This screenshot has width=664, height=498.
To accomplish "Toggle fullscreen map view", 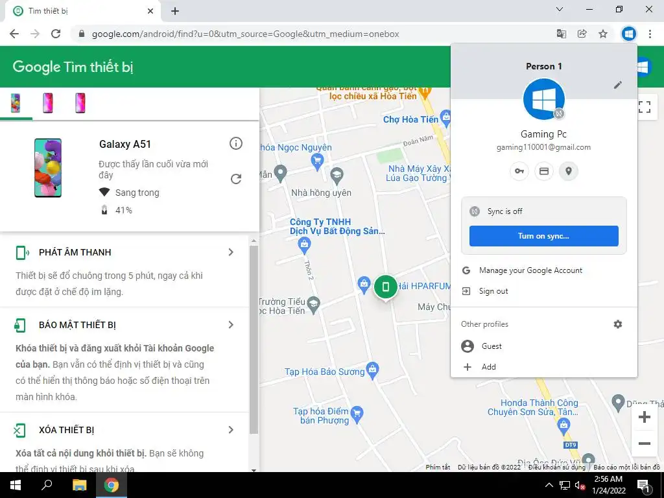I will tap(645, 107).
